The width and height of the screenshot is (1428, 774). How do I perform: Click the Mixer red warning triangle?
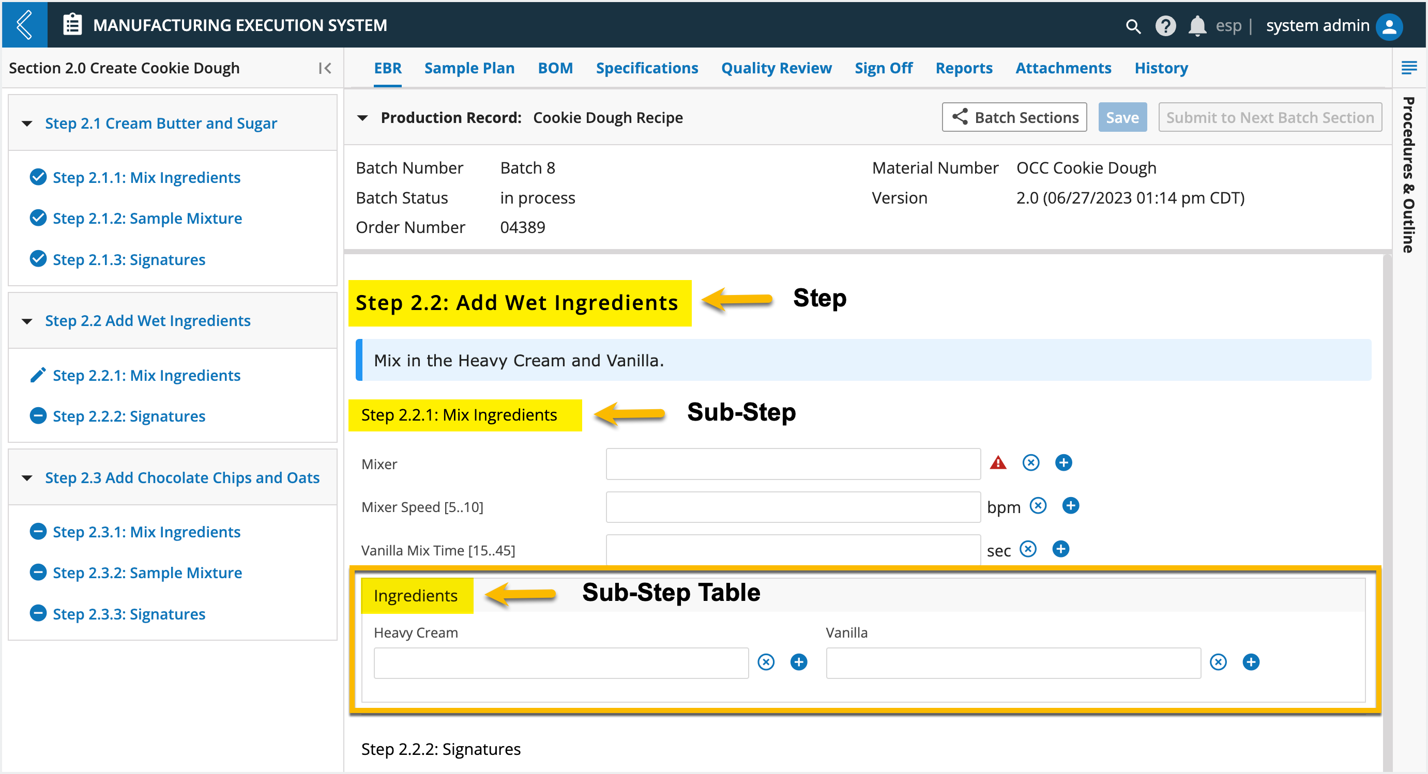point(998,462)
